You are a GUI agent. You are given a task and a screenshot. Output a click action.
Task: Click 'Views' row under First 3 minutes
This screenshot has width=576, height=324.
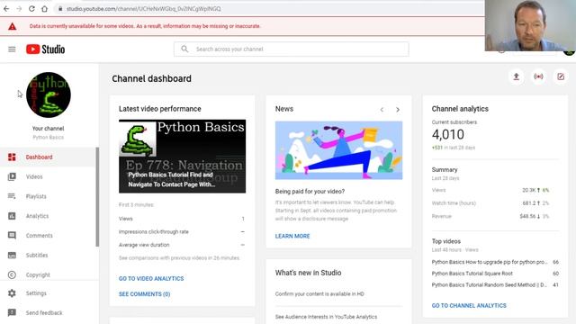pos(182,219)
